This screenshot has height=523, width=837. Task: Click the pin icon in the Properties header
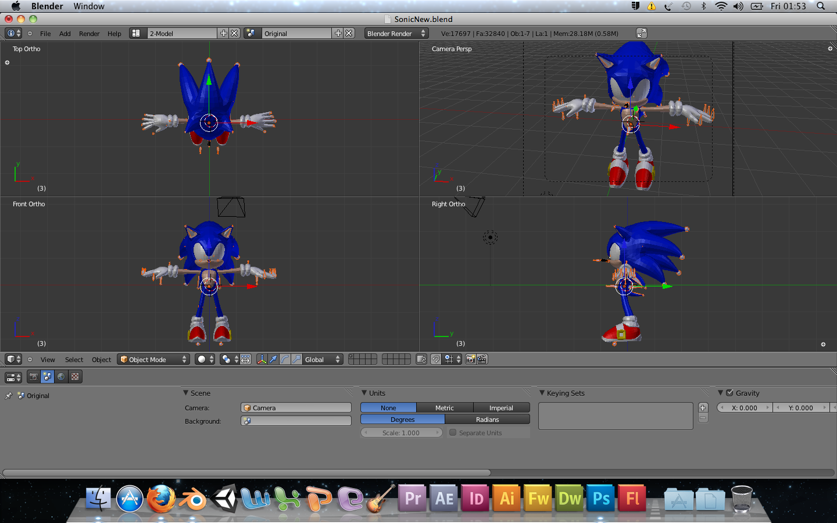pos(8,396)
